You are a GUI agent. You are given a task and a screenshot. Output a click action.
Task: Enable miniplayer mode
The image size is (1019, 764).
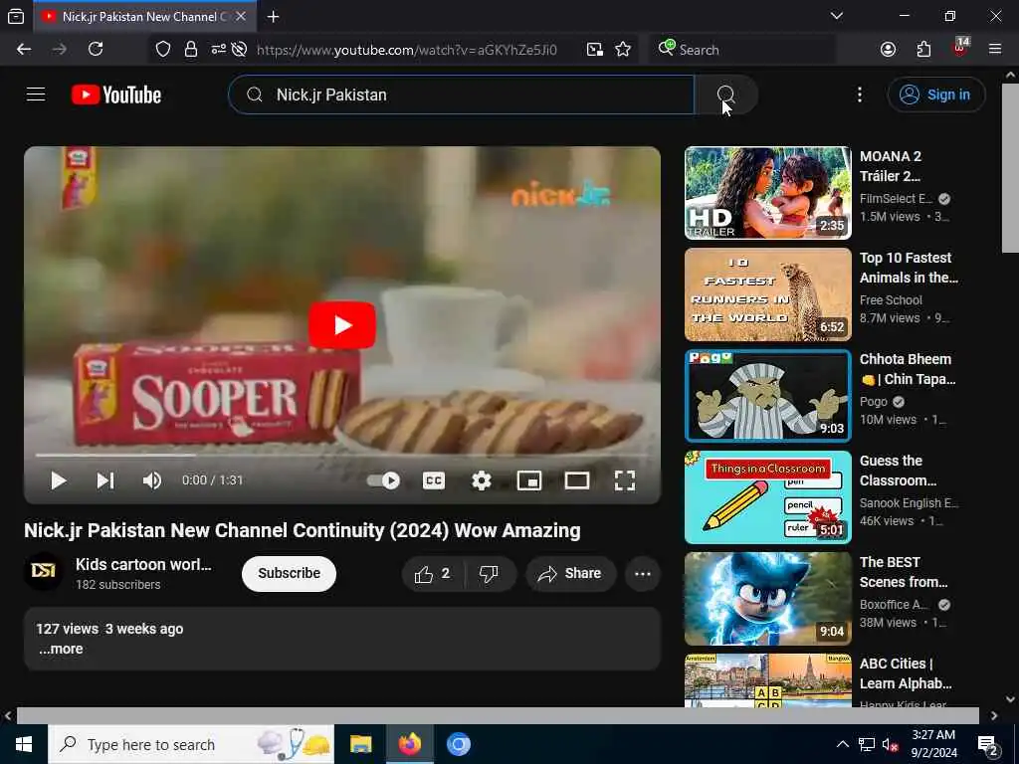click(x=529, y=480)
